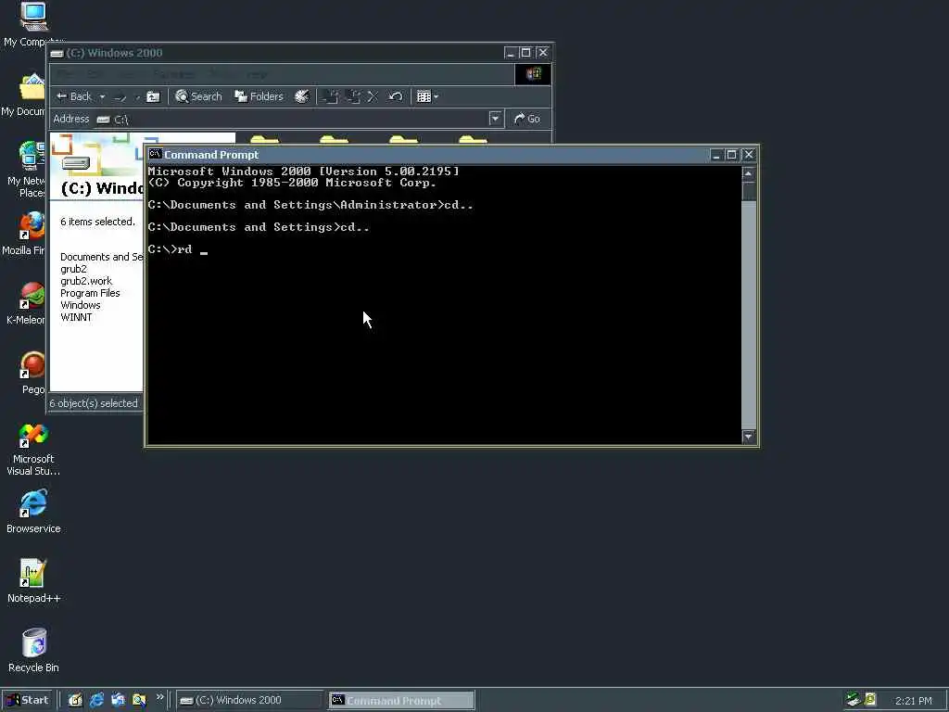
Task: Click the Command Prompt scrollbar thumb
Action: [x=749, y=191]
